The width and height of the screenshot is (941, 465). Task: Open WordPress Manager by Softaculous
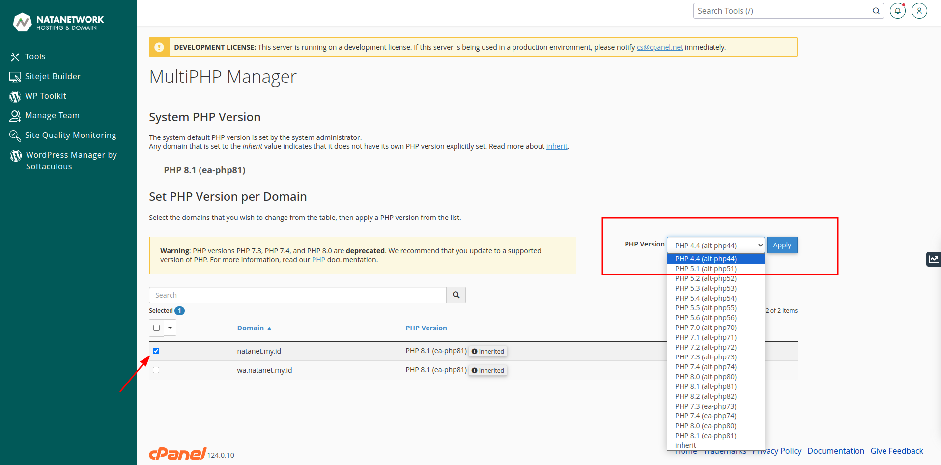coord(63,161)
